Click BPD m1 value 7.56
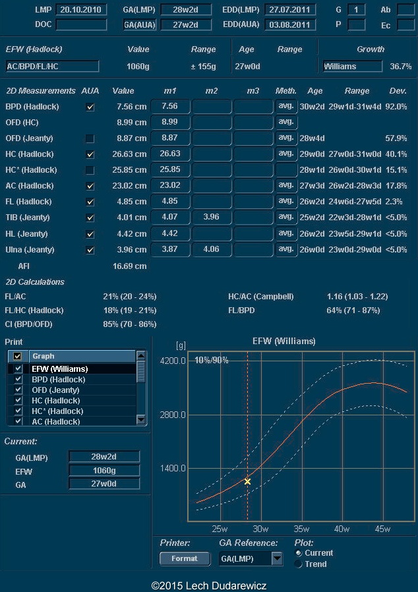The width and height of the screenshot is (418, 592). pyautogui.click(x=170, y=107)
